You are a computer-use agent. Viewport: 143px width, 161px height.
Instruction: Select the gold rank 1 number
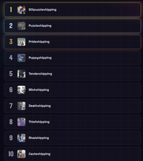point(11,10)
